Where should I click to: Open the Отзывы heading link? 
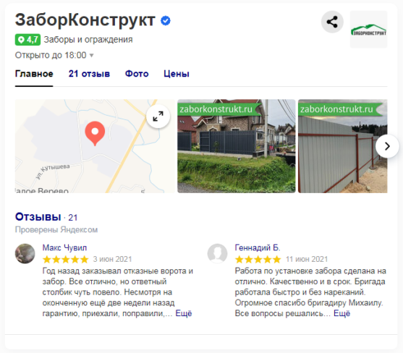pos(38,217)
